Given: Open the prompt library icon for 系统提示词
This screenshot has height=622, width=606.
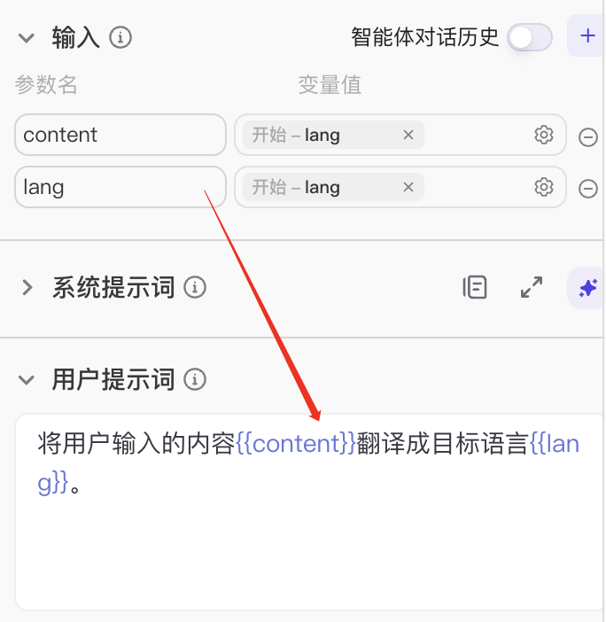Looking at the screenshot, I should (475, 287).
